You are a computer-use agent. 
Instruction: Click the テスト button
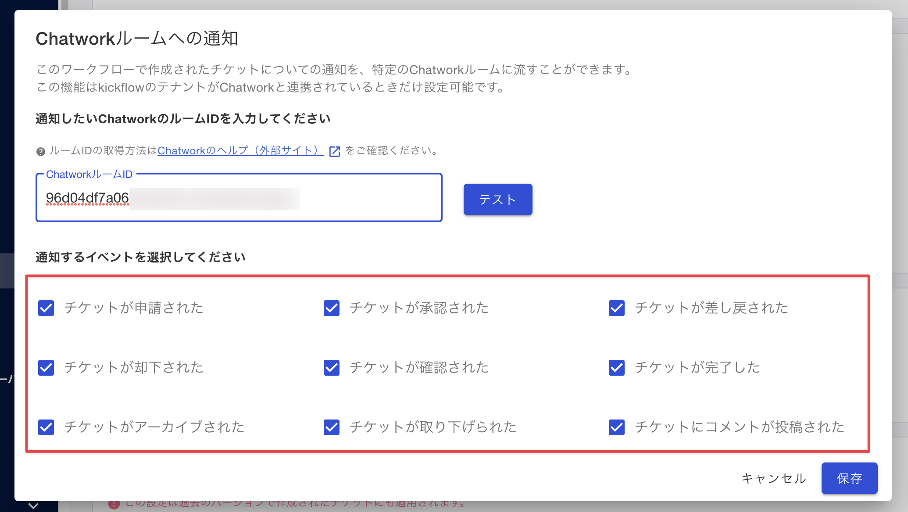pos(498,199)
